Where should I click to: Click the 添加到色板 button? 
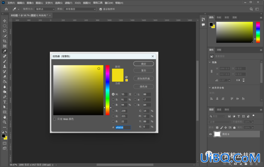(143, 78)
